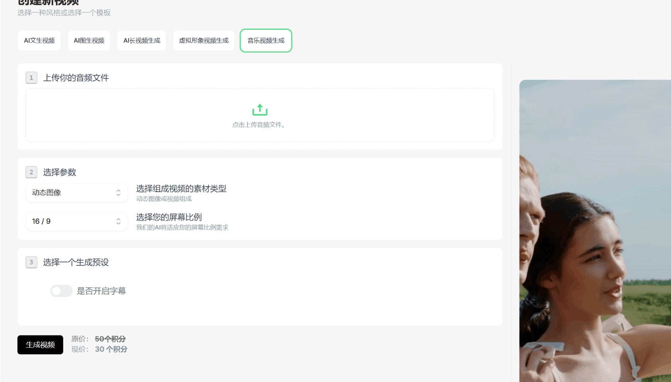The width and height of the screenshot is (671, 382).
Task: Click the 30 个积分 current price text
Action: point(111,349)
